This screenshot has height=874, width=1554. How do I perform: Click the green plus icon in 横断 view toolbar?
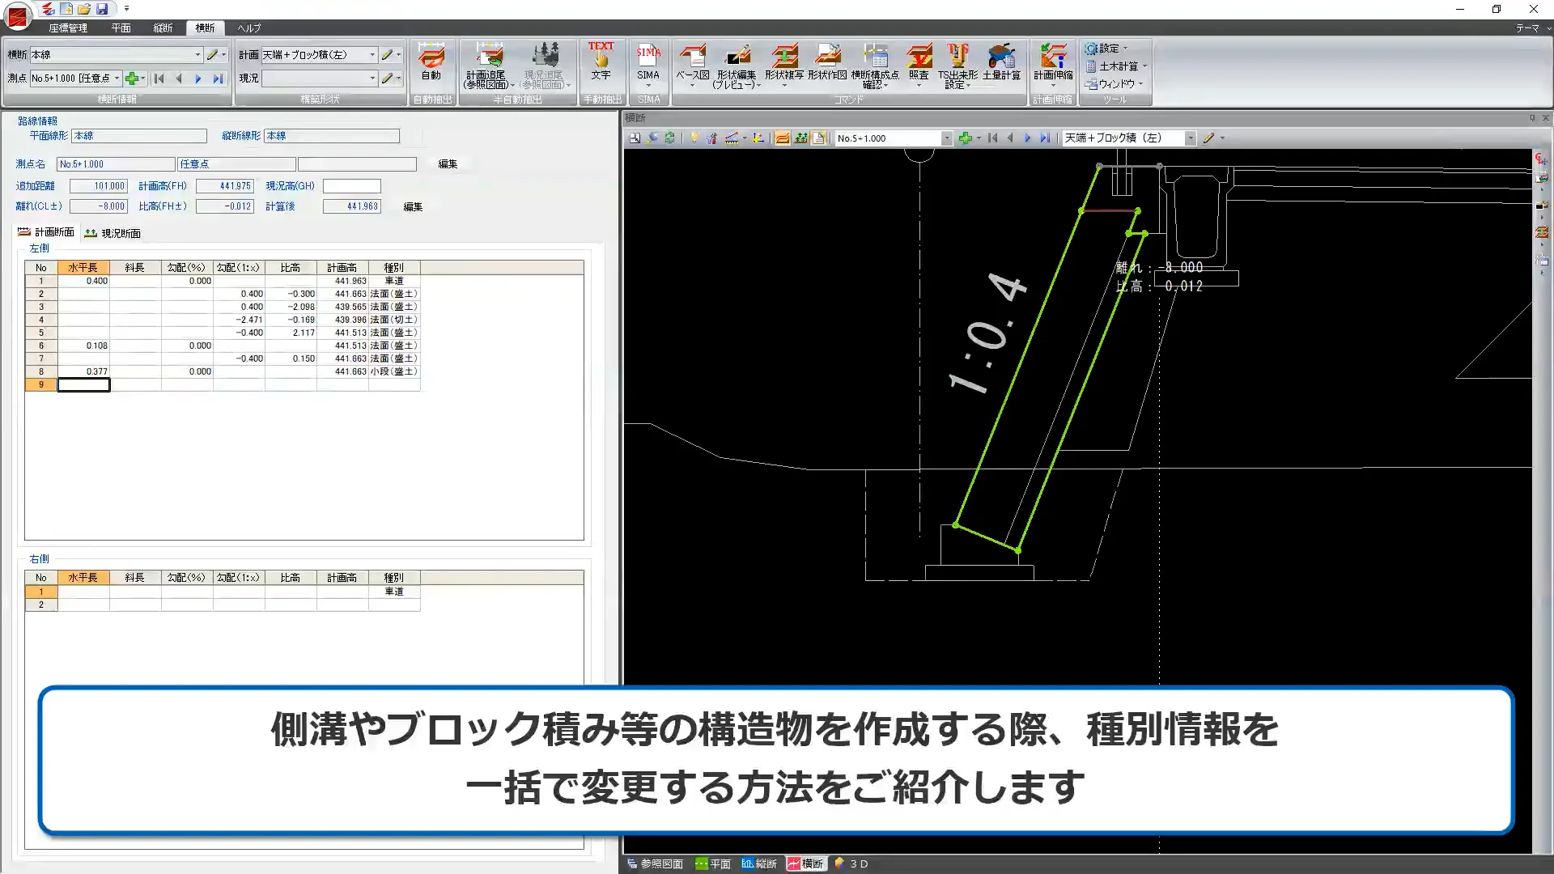[965, 138]
